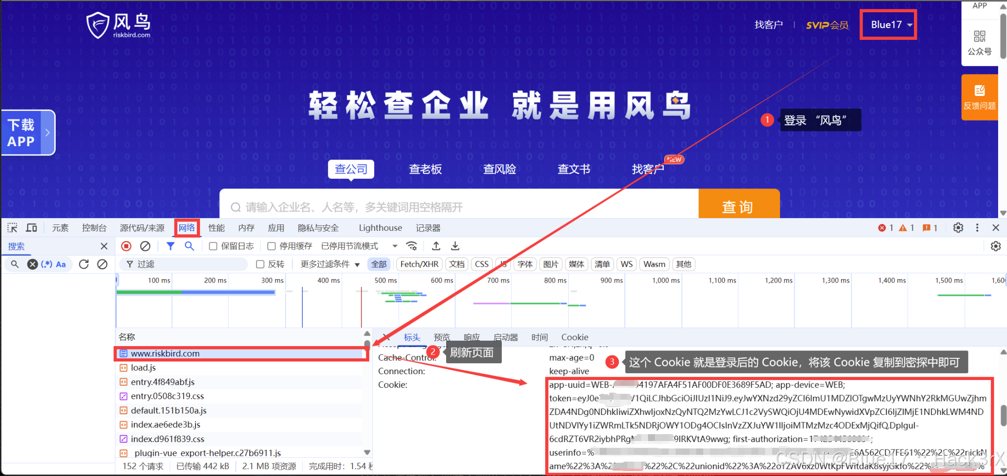Open network conditions wifi icon

click(x=412, y=246)
